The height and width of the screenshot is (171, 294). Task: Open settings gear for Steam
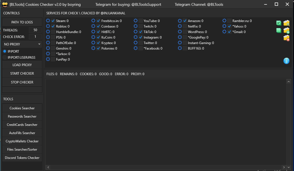48,21
